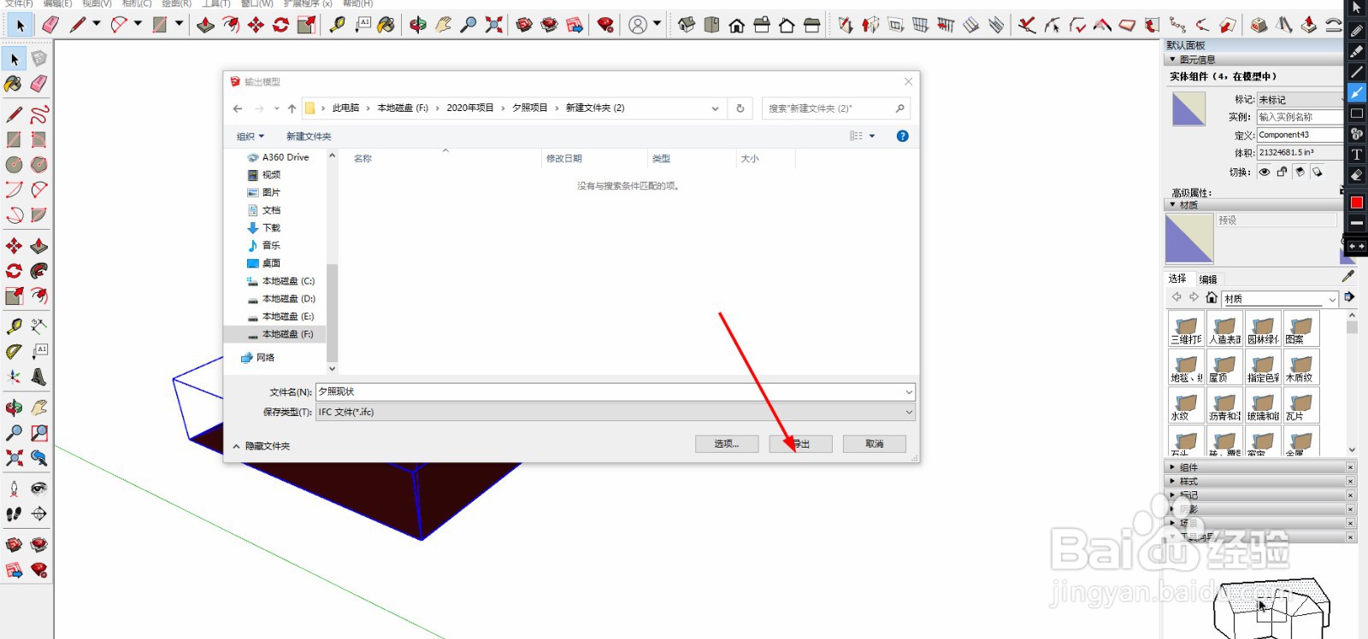Screen dimensions: 1368x639
Task: Toggle the T text tool in dark side strip
Action: (1357, 155)
